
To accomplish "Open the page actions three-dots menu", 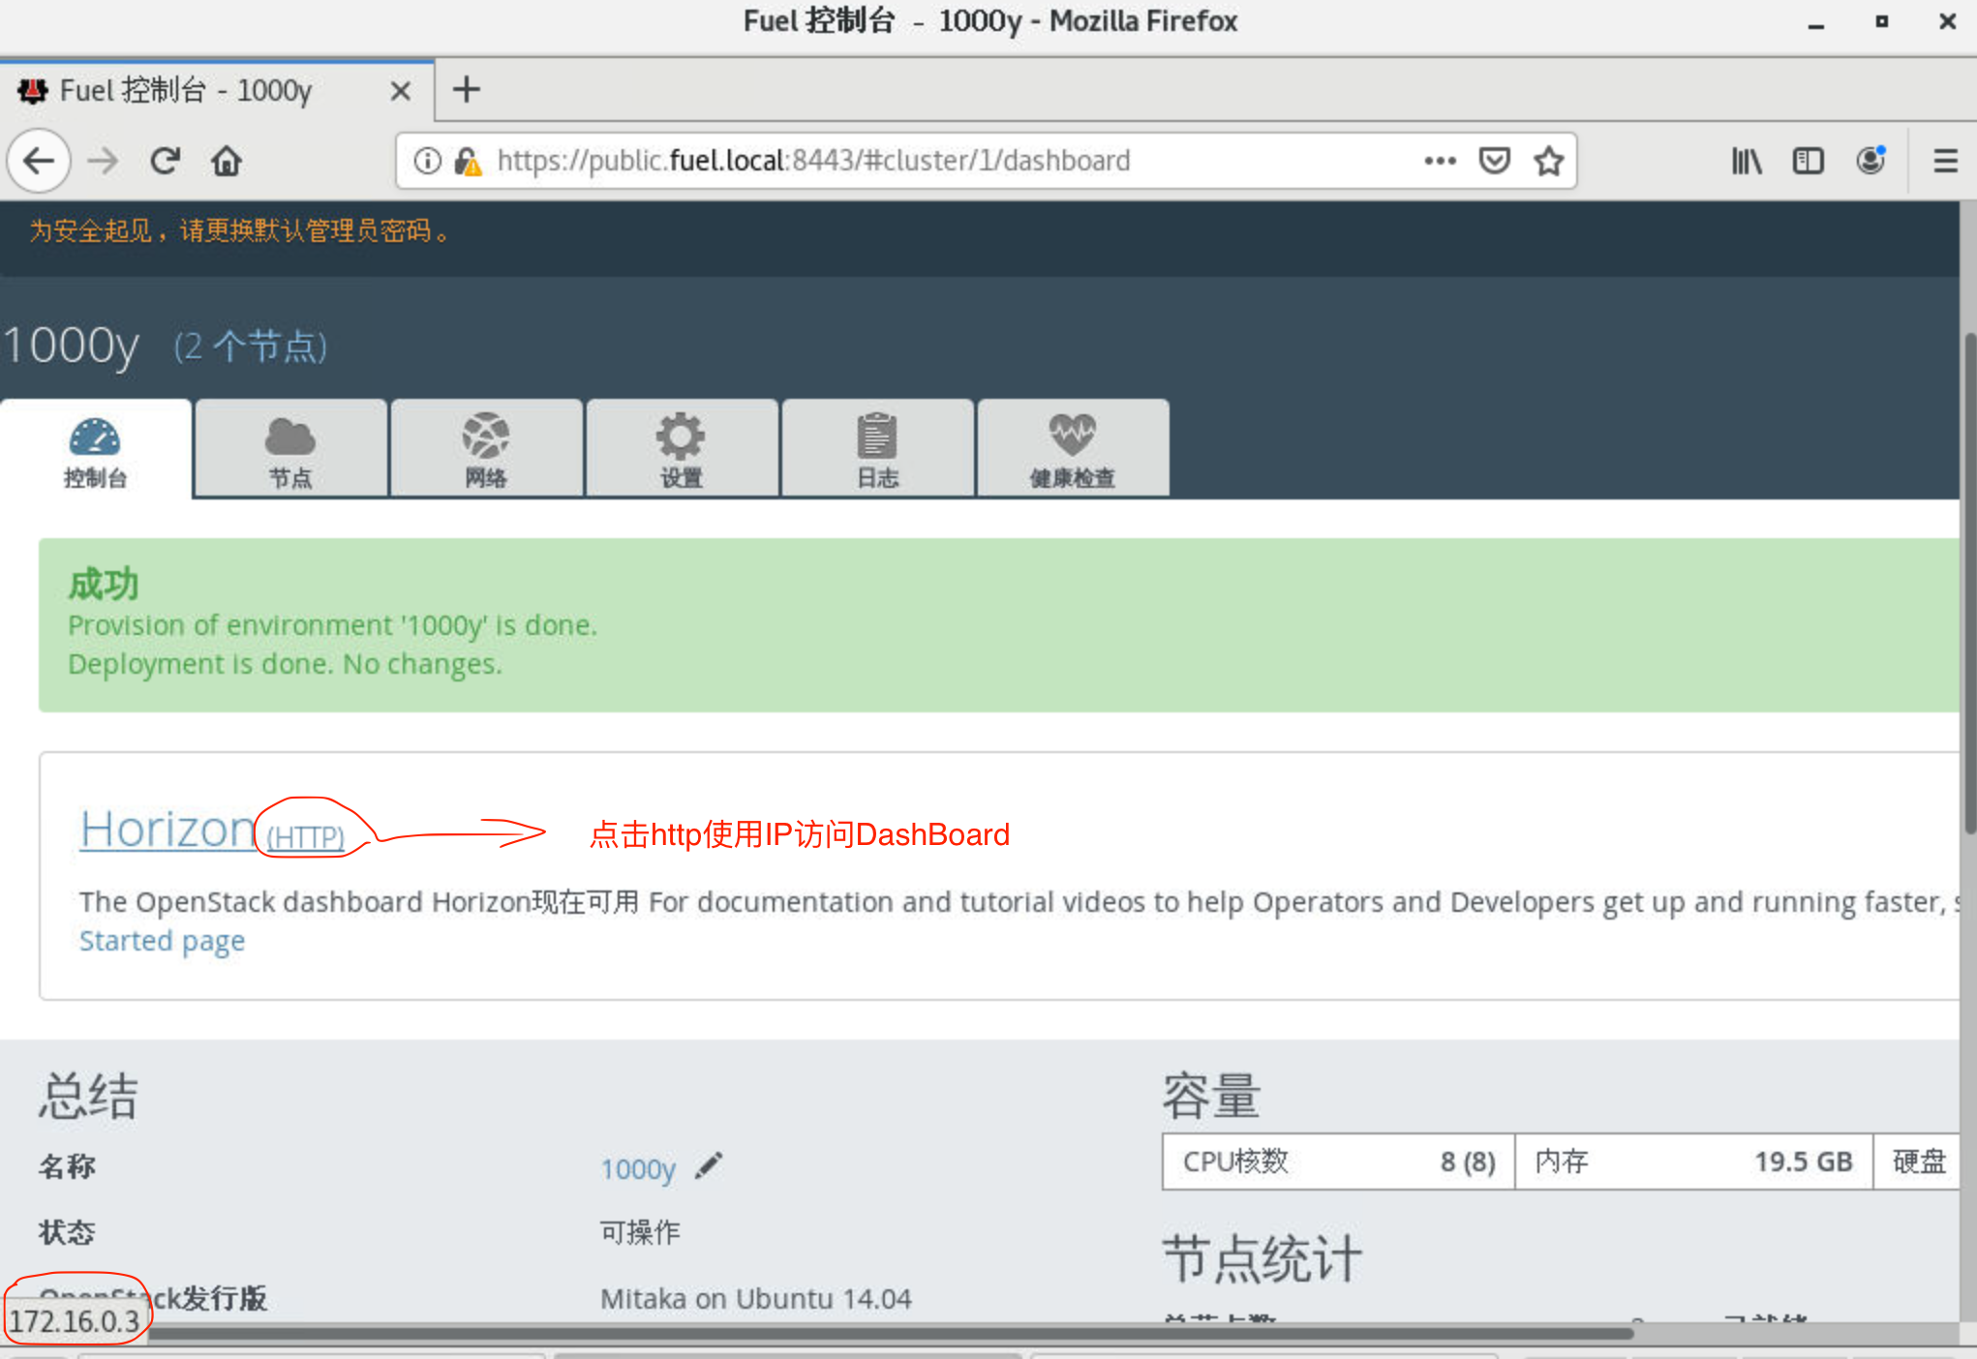I will pyautogui.click(x=1440, y=161).
